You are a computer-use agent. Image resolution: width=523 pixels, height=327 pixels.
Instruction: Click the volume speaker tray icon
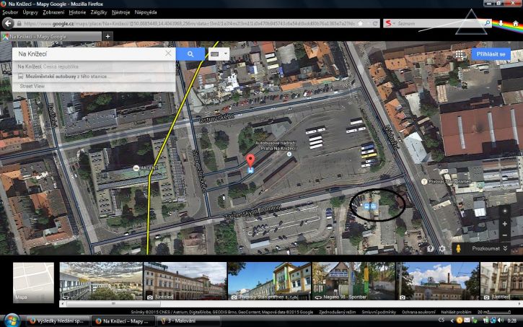[x=500, y=321]
